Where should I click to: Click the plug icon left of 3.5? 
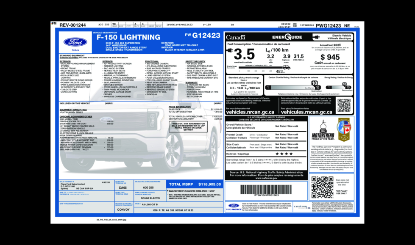pos(230,50)
